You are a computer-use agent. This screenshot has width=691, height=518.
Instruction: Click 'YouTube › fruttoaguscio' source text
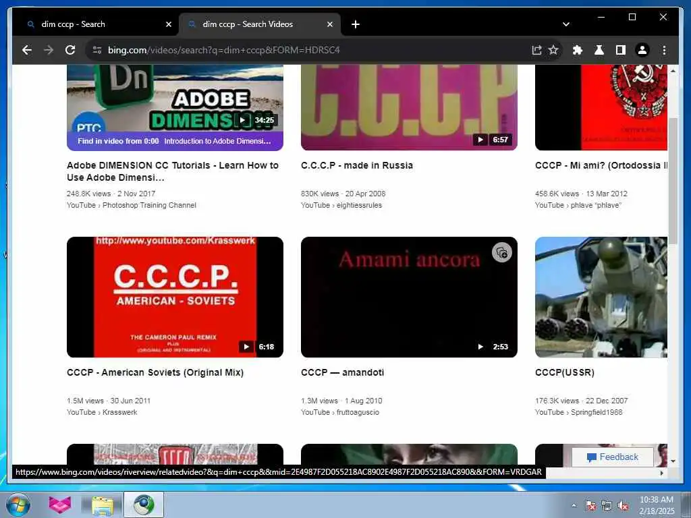[340, 412]
